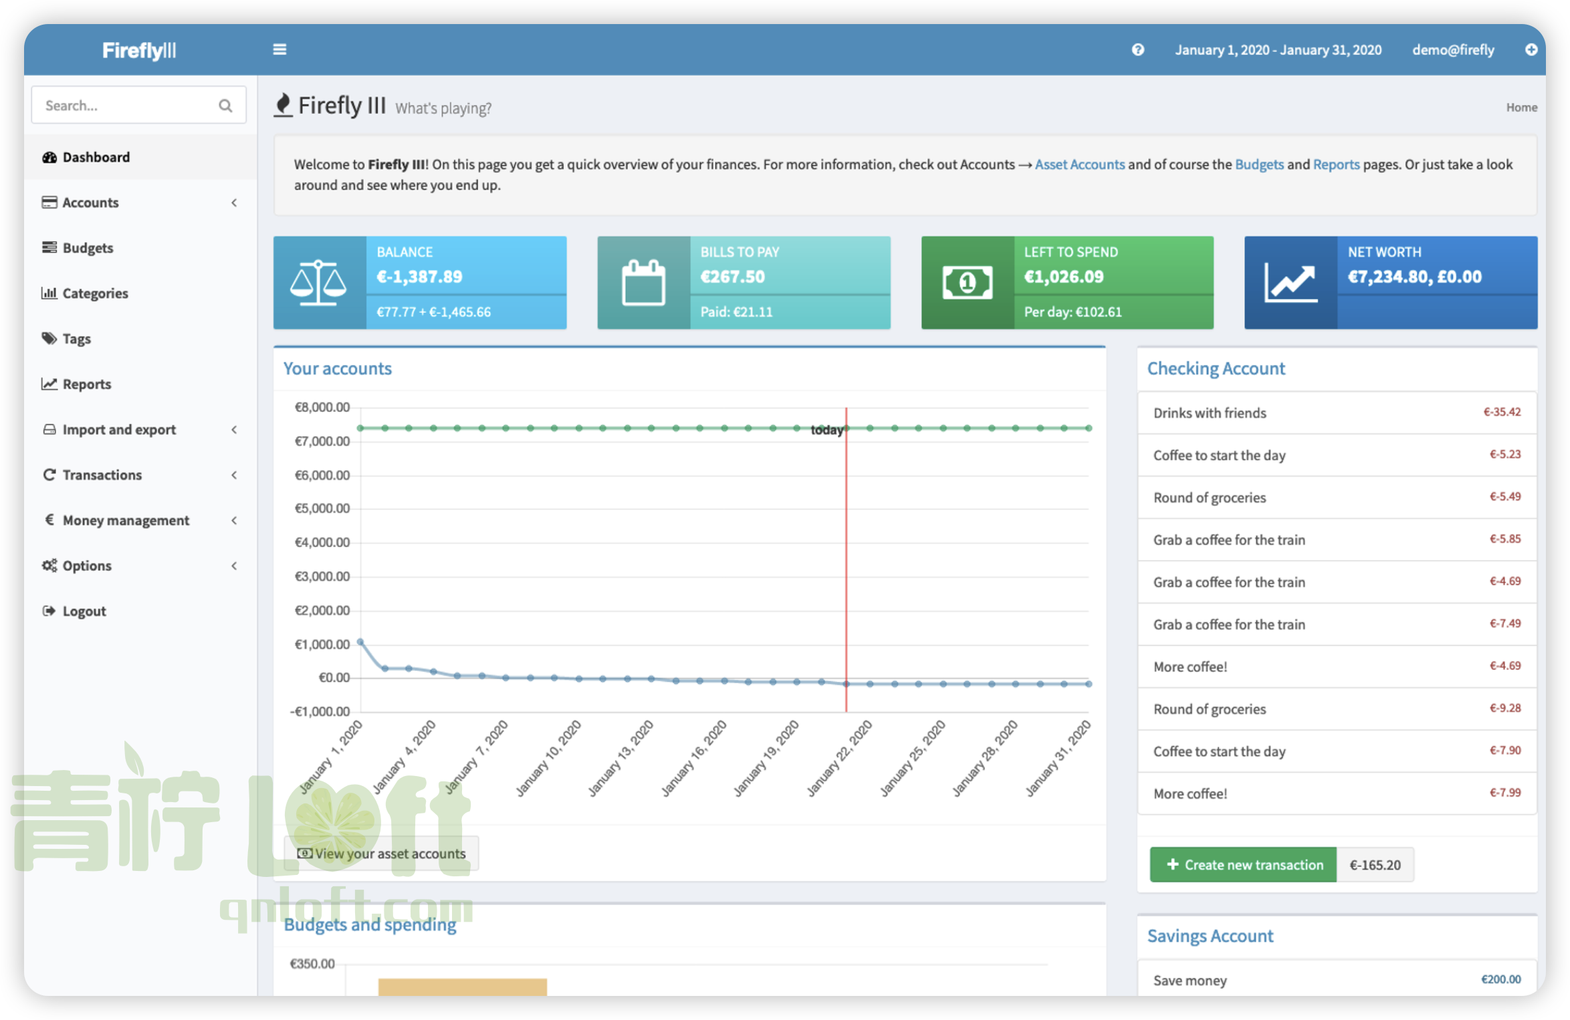Image resolution: width=1570 pixels, height=1020 pixels.
Task: Open the date range selector
Action: tap(1278, 50)
